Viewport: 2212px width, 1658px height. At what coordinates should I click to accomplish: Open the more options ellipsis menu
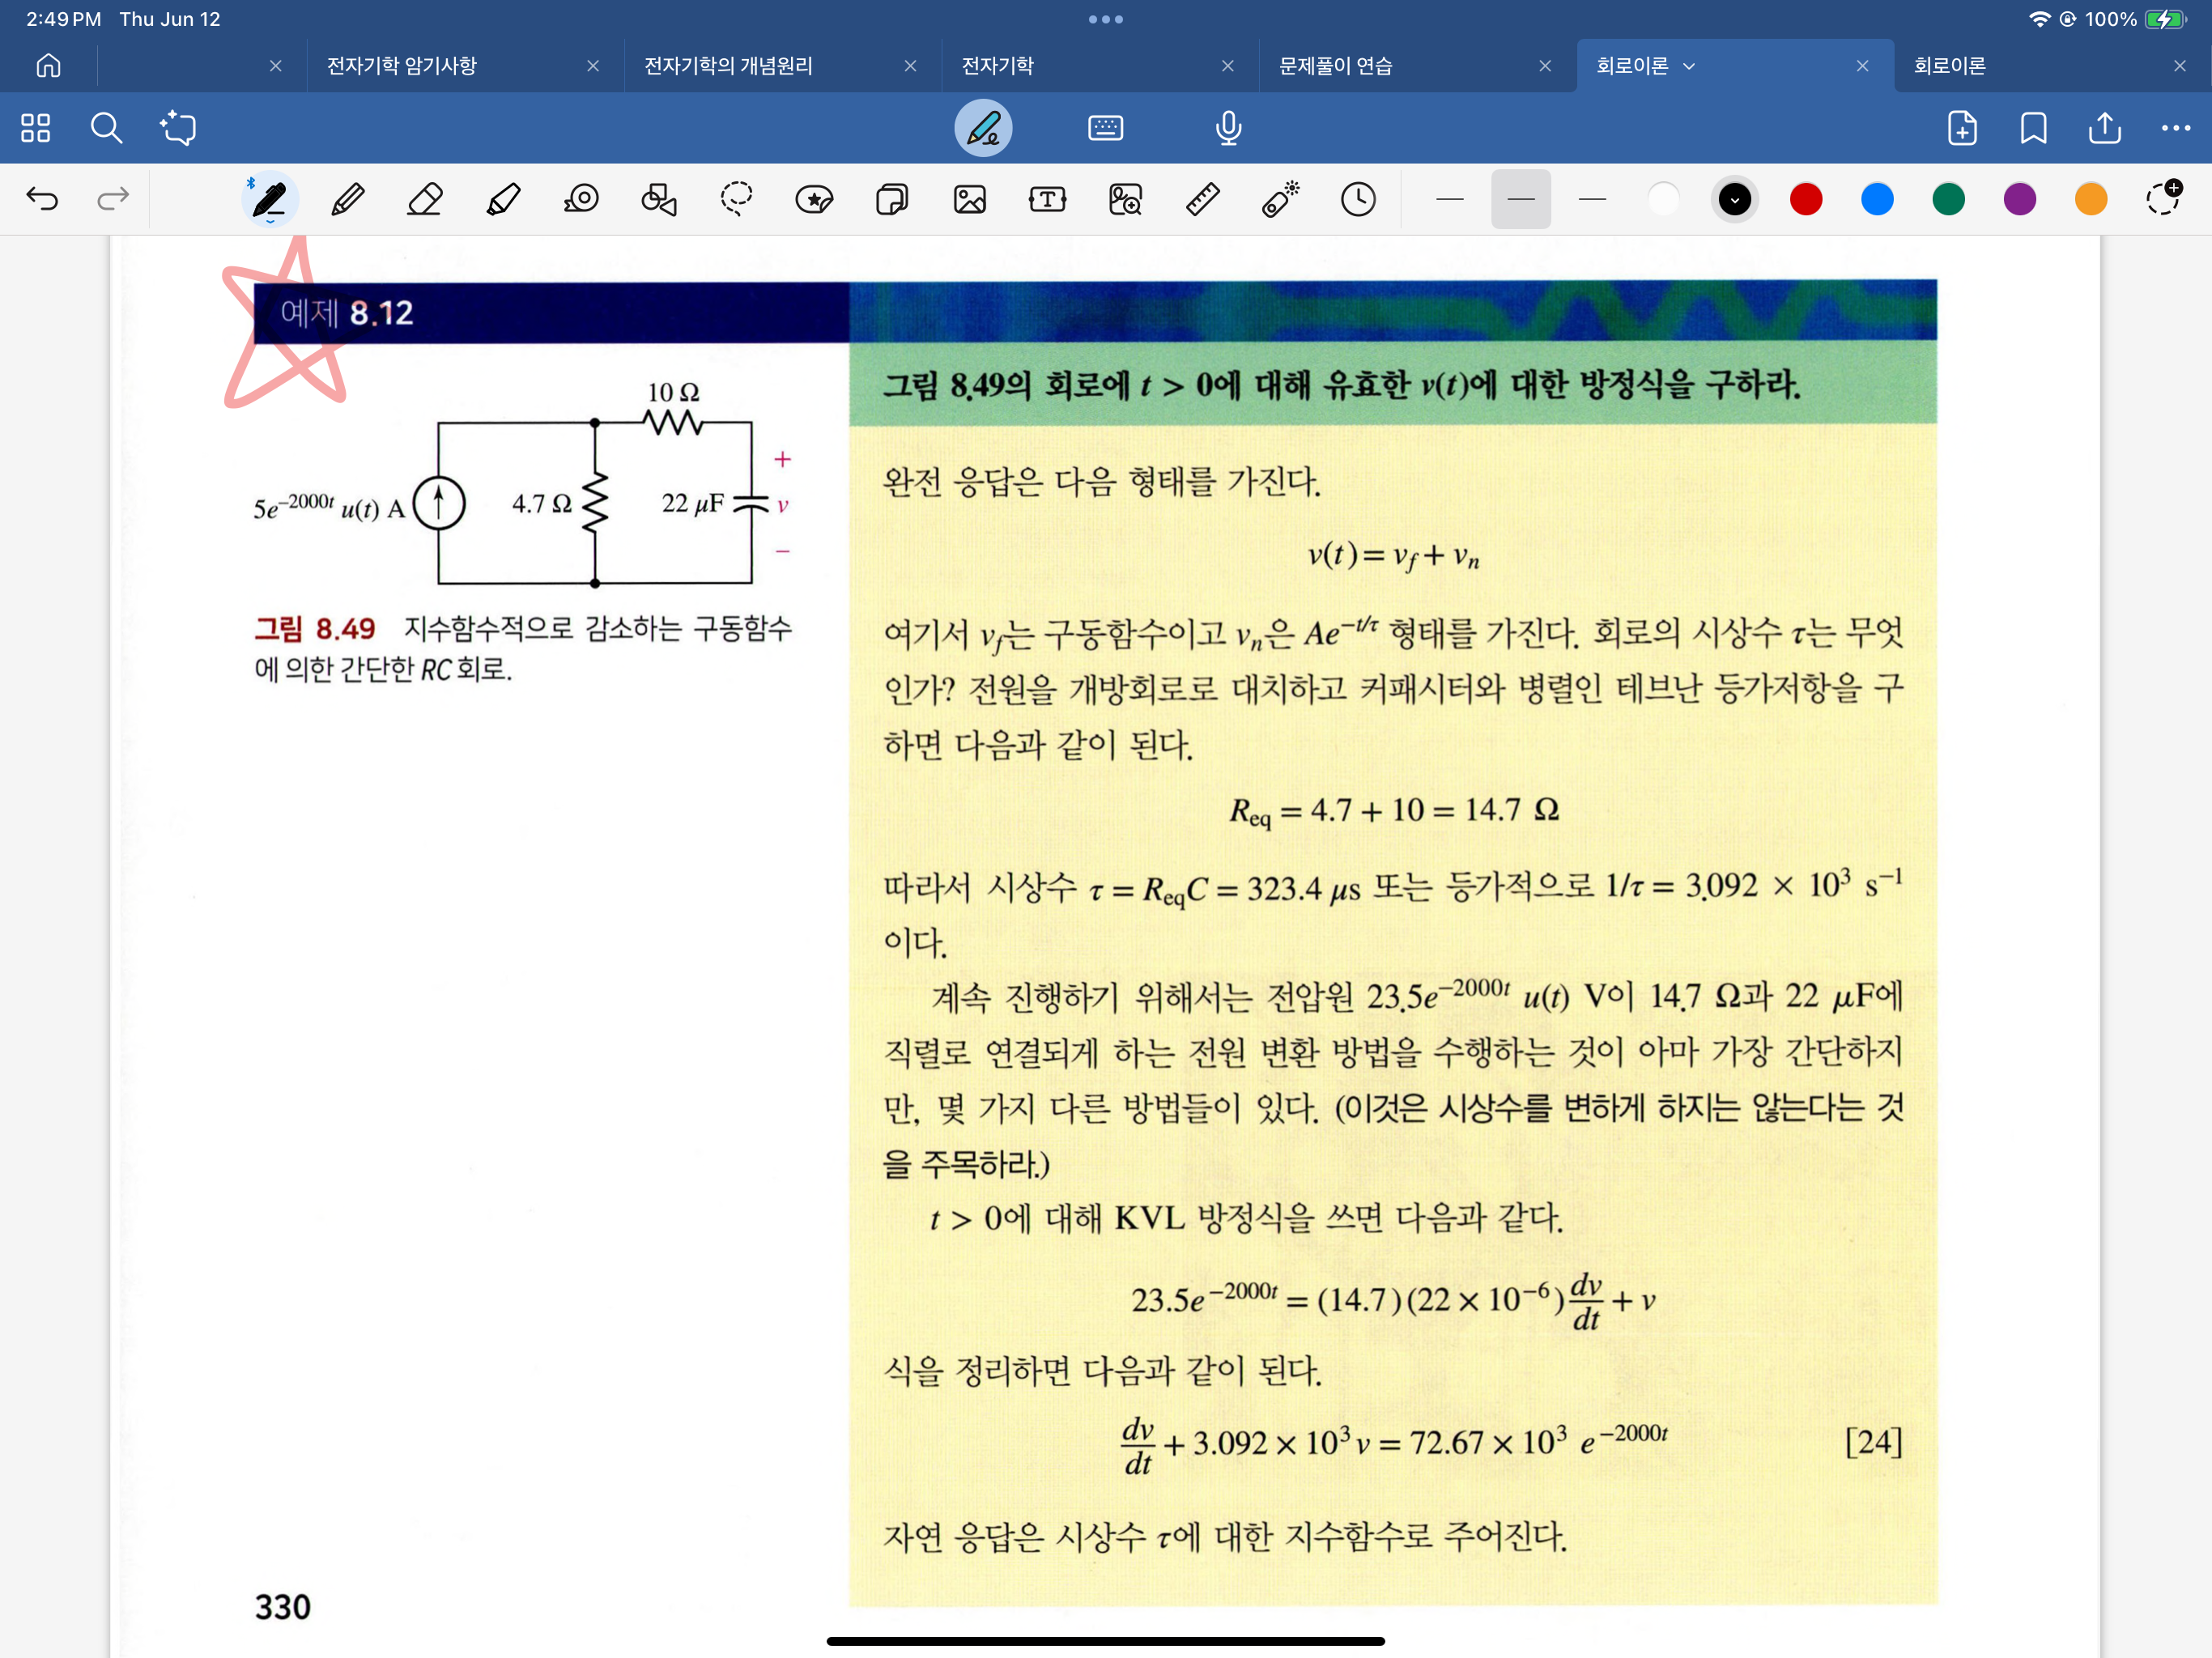click(2175, 128)
